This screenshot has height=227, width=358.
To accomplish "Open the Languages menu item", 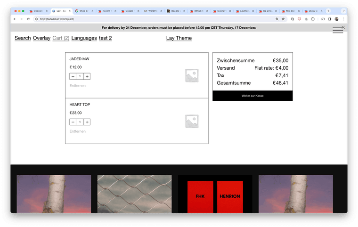I will [x=84, y=38].
